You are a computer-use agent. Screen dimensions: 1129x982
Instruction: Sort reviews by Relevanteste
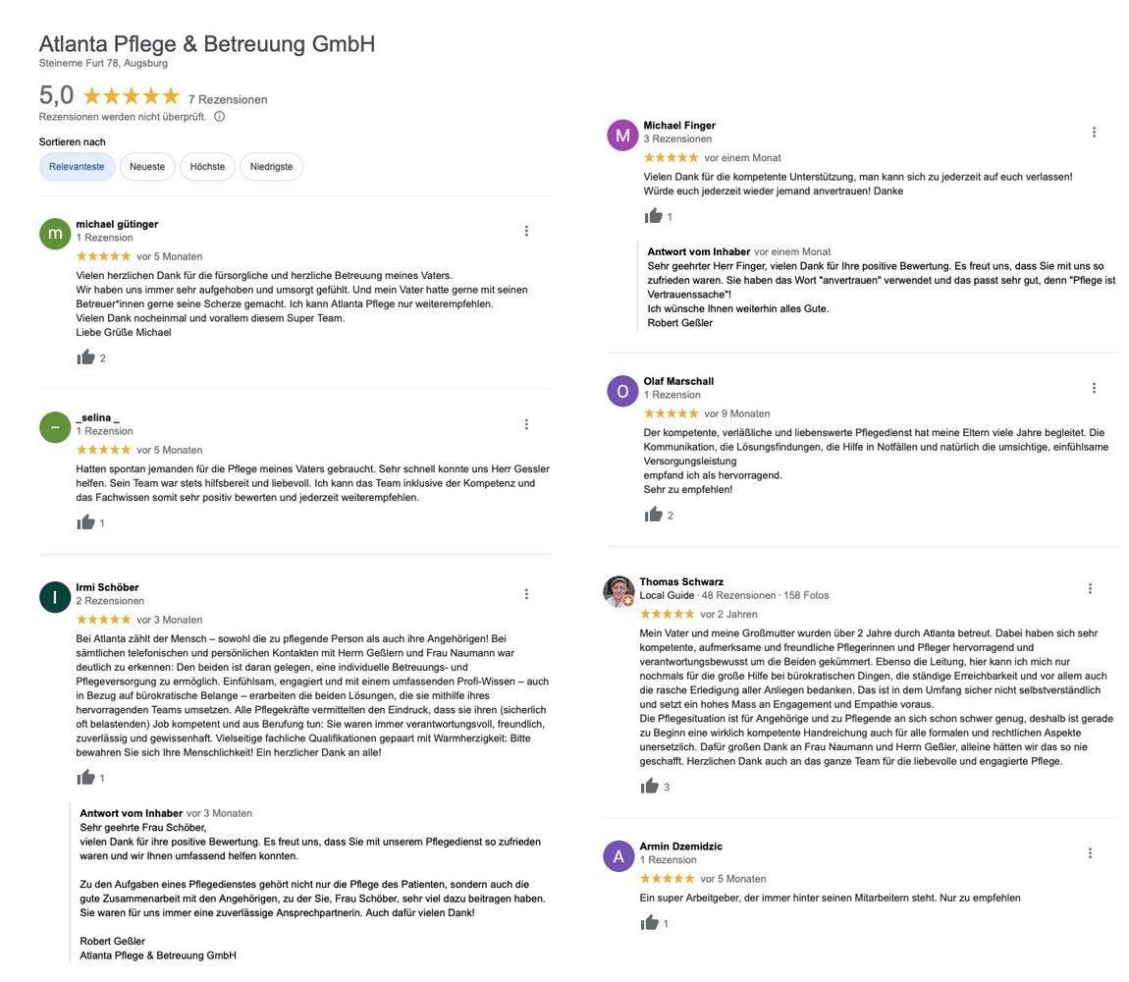pyautogui.click(x=77, y=167)
